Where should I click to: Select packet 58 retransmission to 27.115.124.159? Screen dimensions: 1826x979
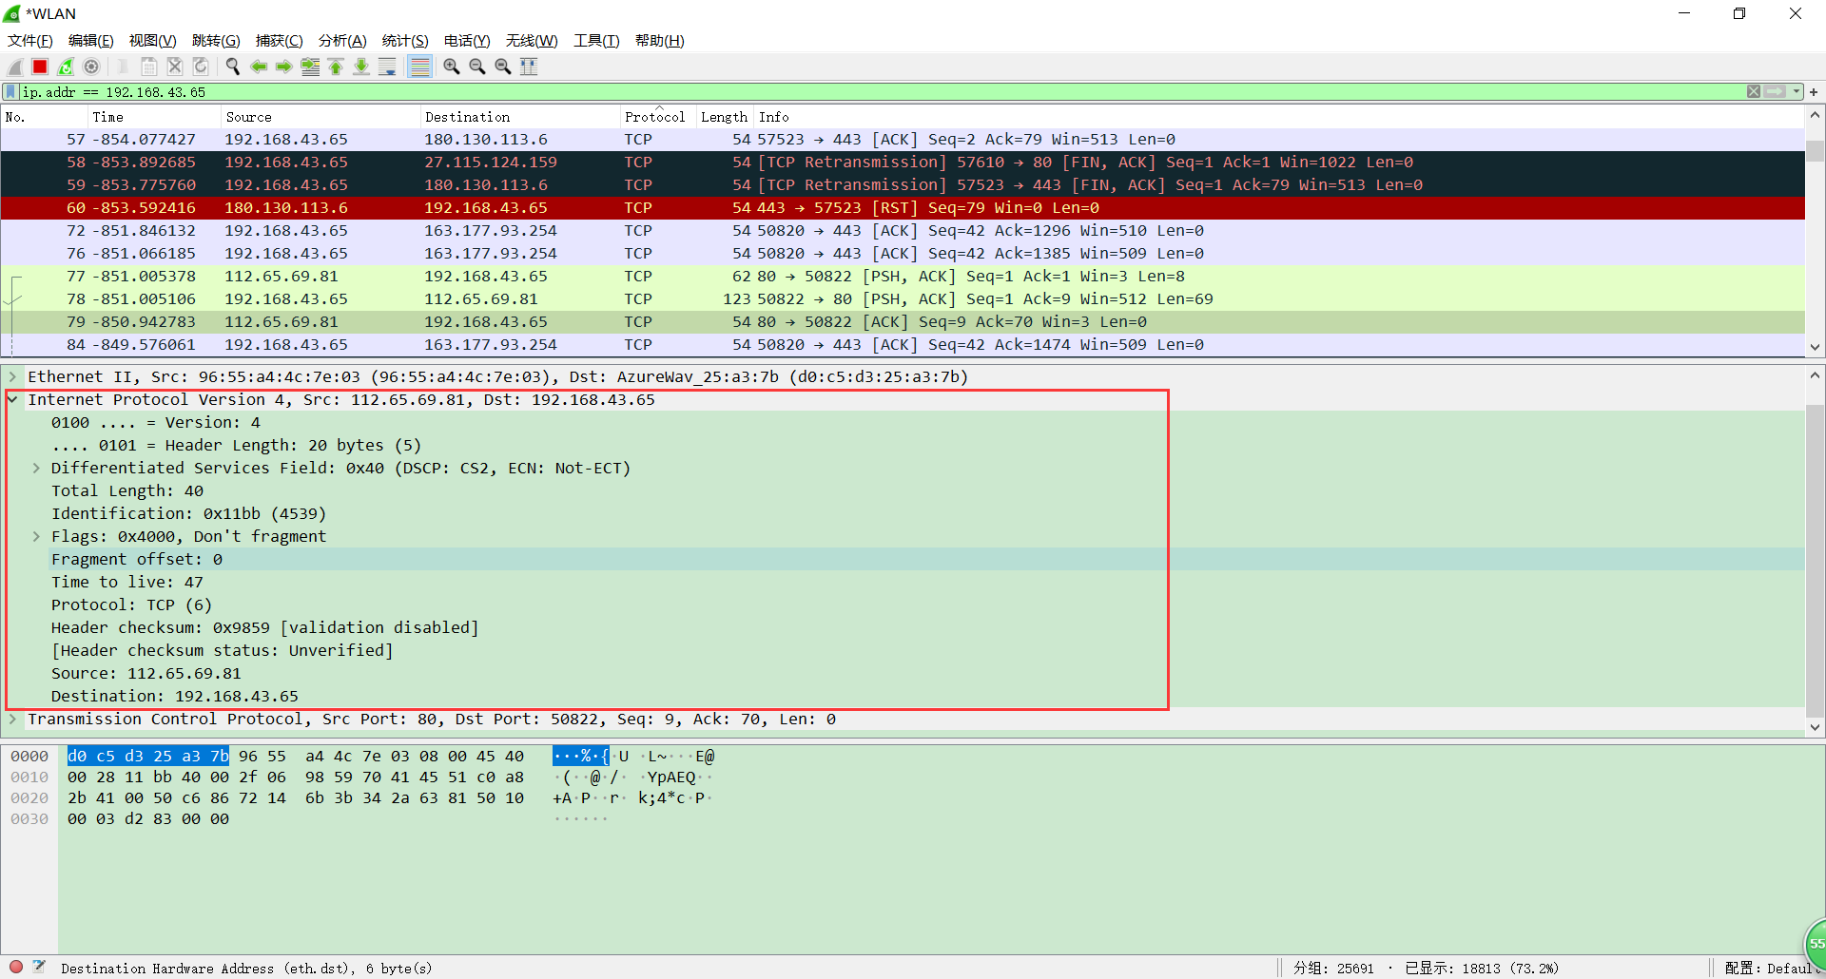(x=903, y=163)
